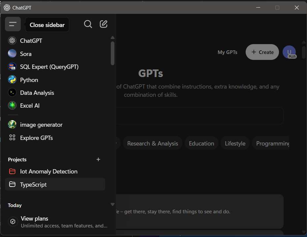Image resolution: width=307 pixels, height=237 pixels.
Task: Open the Python GPT entry
Action: [55, 80]
